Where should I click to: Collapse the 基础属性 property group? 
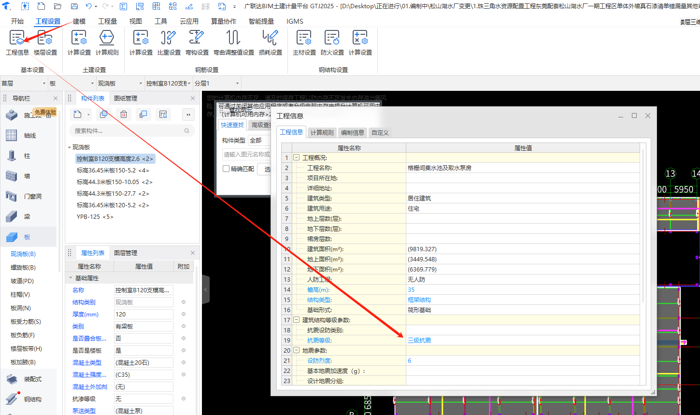coord(71,278)
